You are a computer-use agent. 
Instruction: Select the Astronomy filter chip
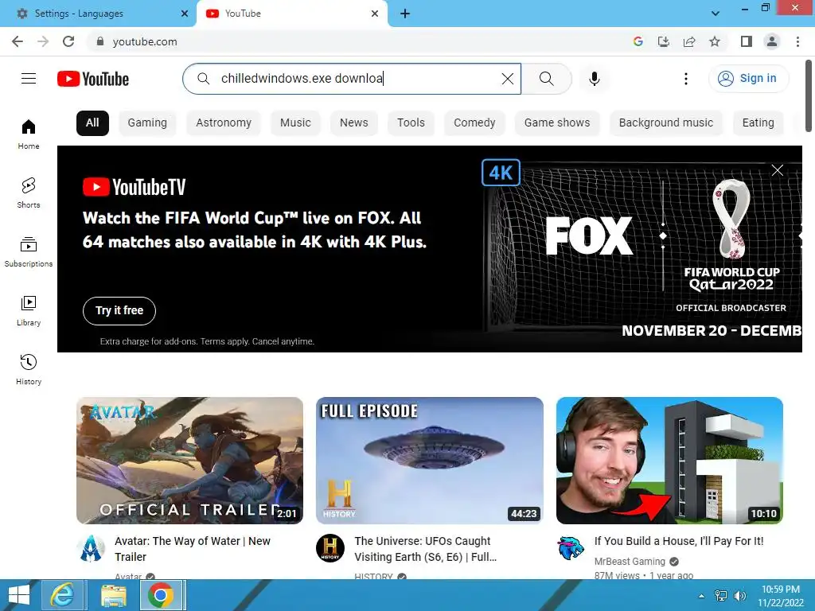[224, 123]
